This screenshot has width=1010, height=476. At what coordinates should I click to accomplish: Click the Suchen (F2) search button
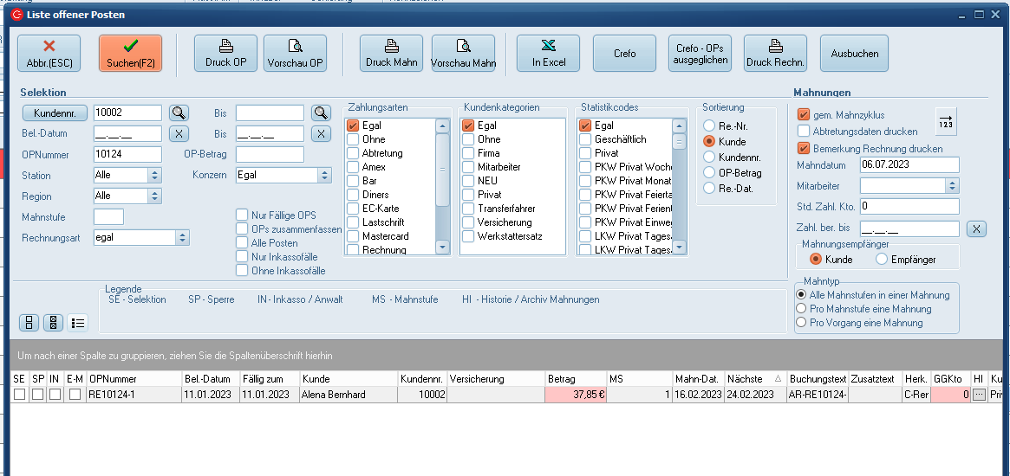click(130, 53)
